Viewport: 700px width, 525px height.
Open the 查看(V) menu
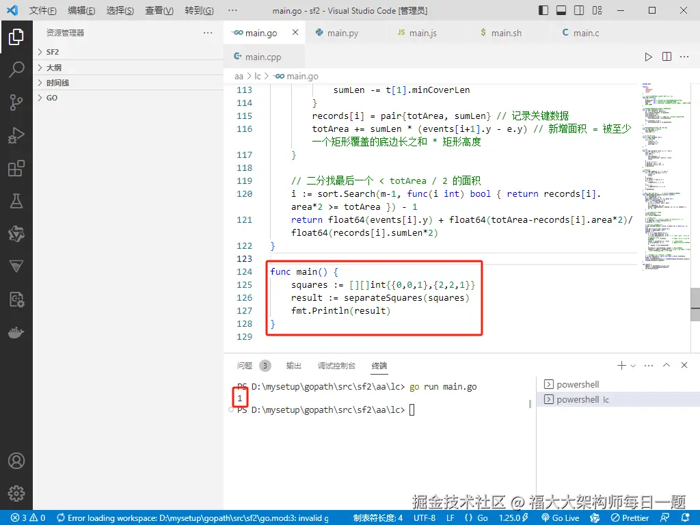[159, 10]
